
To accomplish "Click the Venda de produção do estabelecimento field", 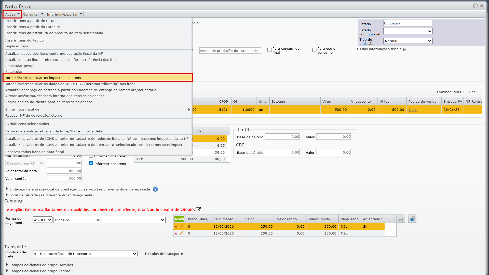I will click(x=230, y=51).
